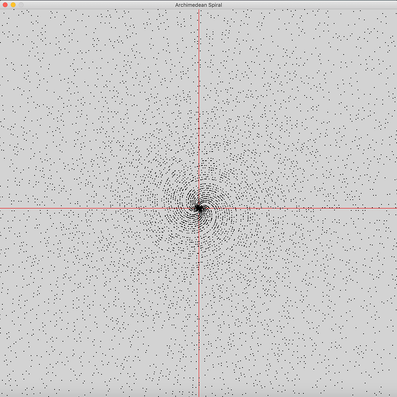
Task: Minimize the Archimedean Spiral window
Action: 13,5
